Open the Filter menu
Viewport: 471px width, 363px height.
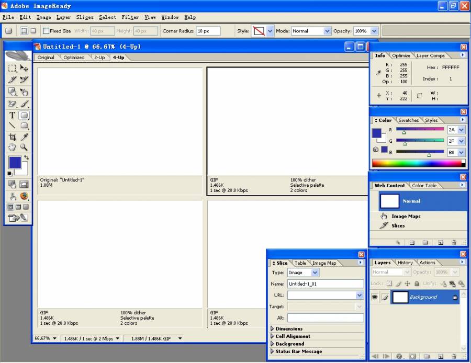(x=130, y=17)
